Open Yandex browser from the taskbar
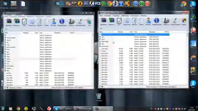 pyautogui.click(x=49, y=109)
